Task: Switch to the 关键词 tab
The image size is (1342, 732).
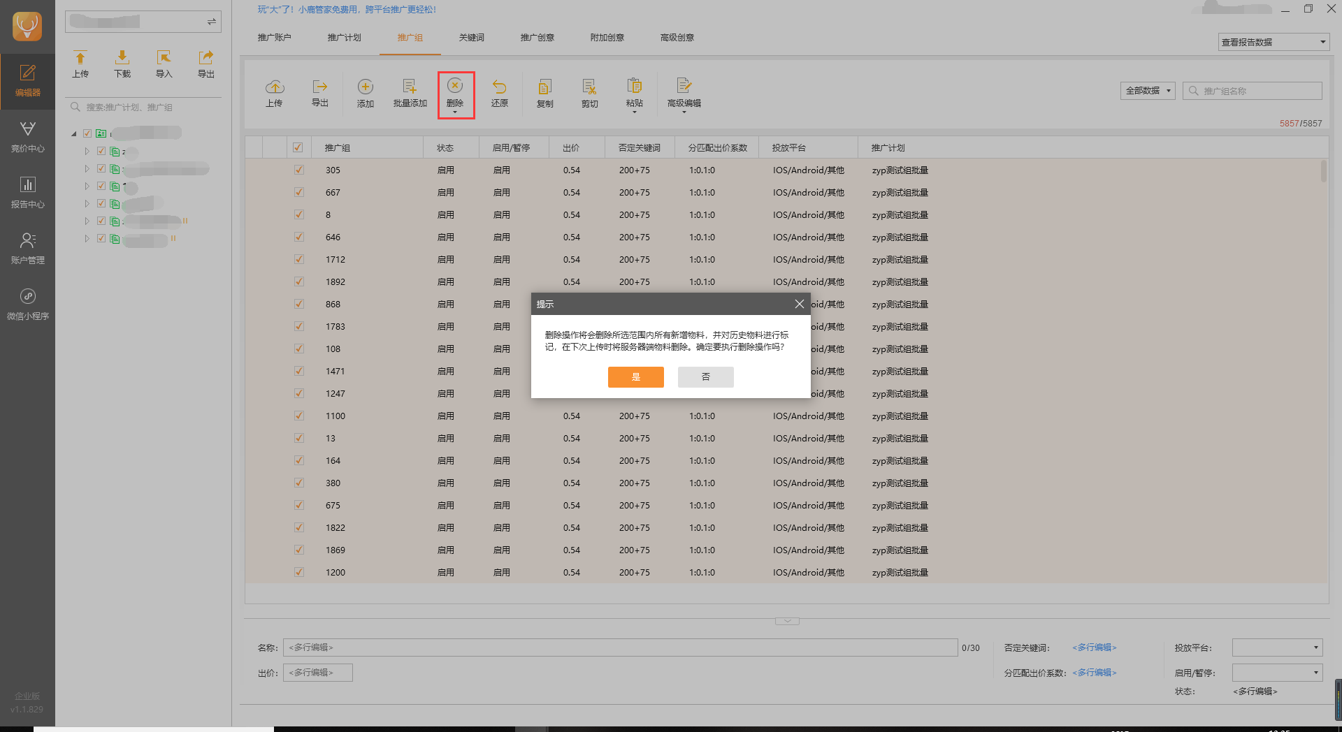Action: [x=472, y=38]
